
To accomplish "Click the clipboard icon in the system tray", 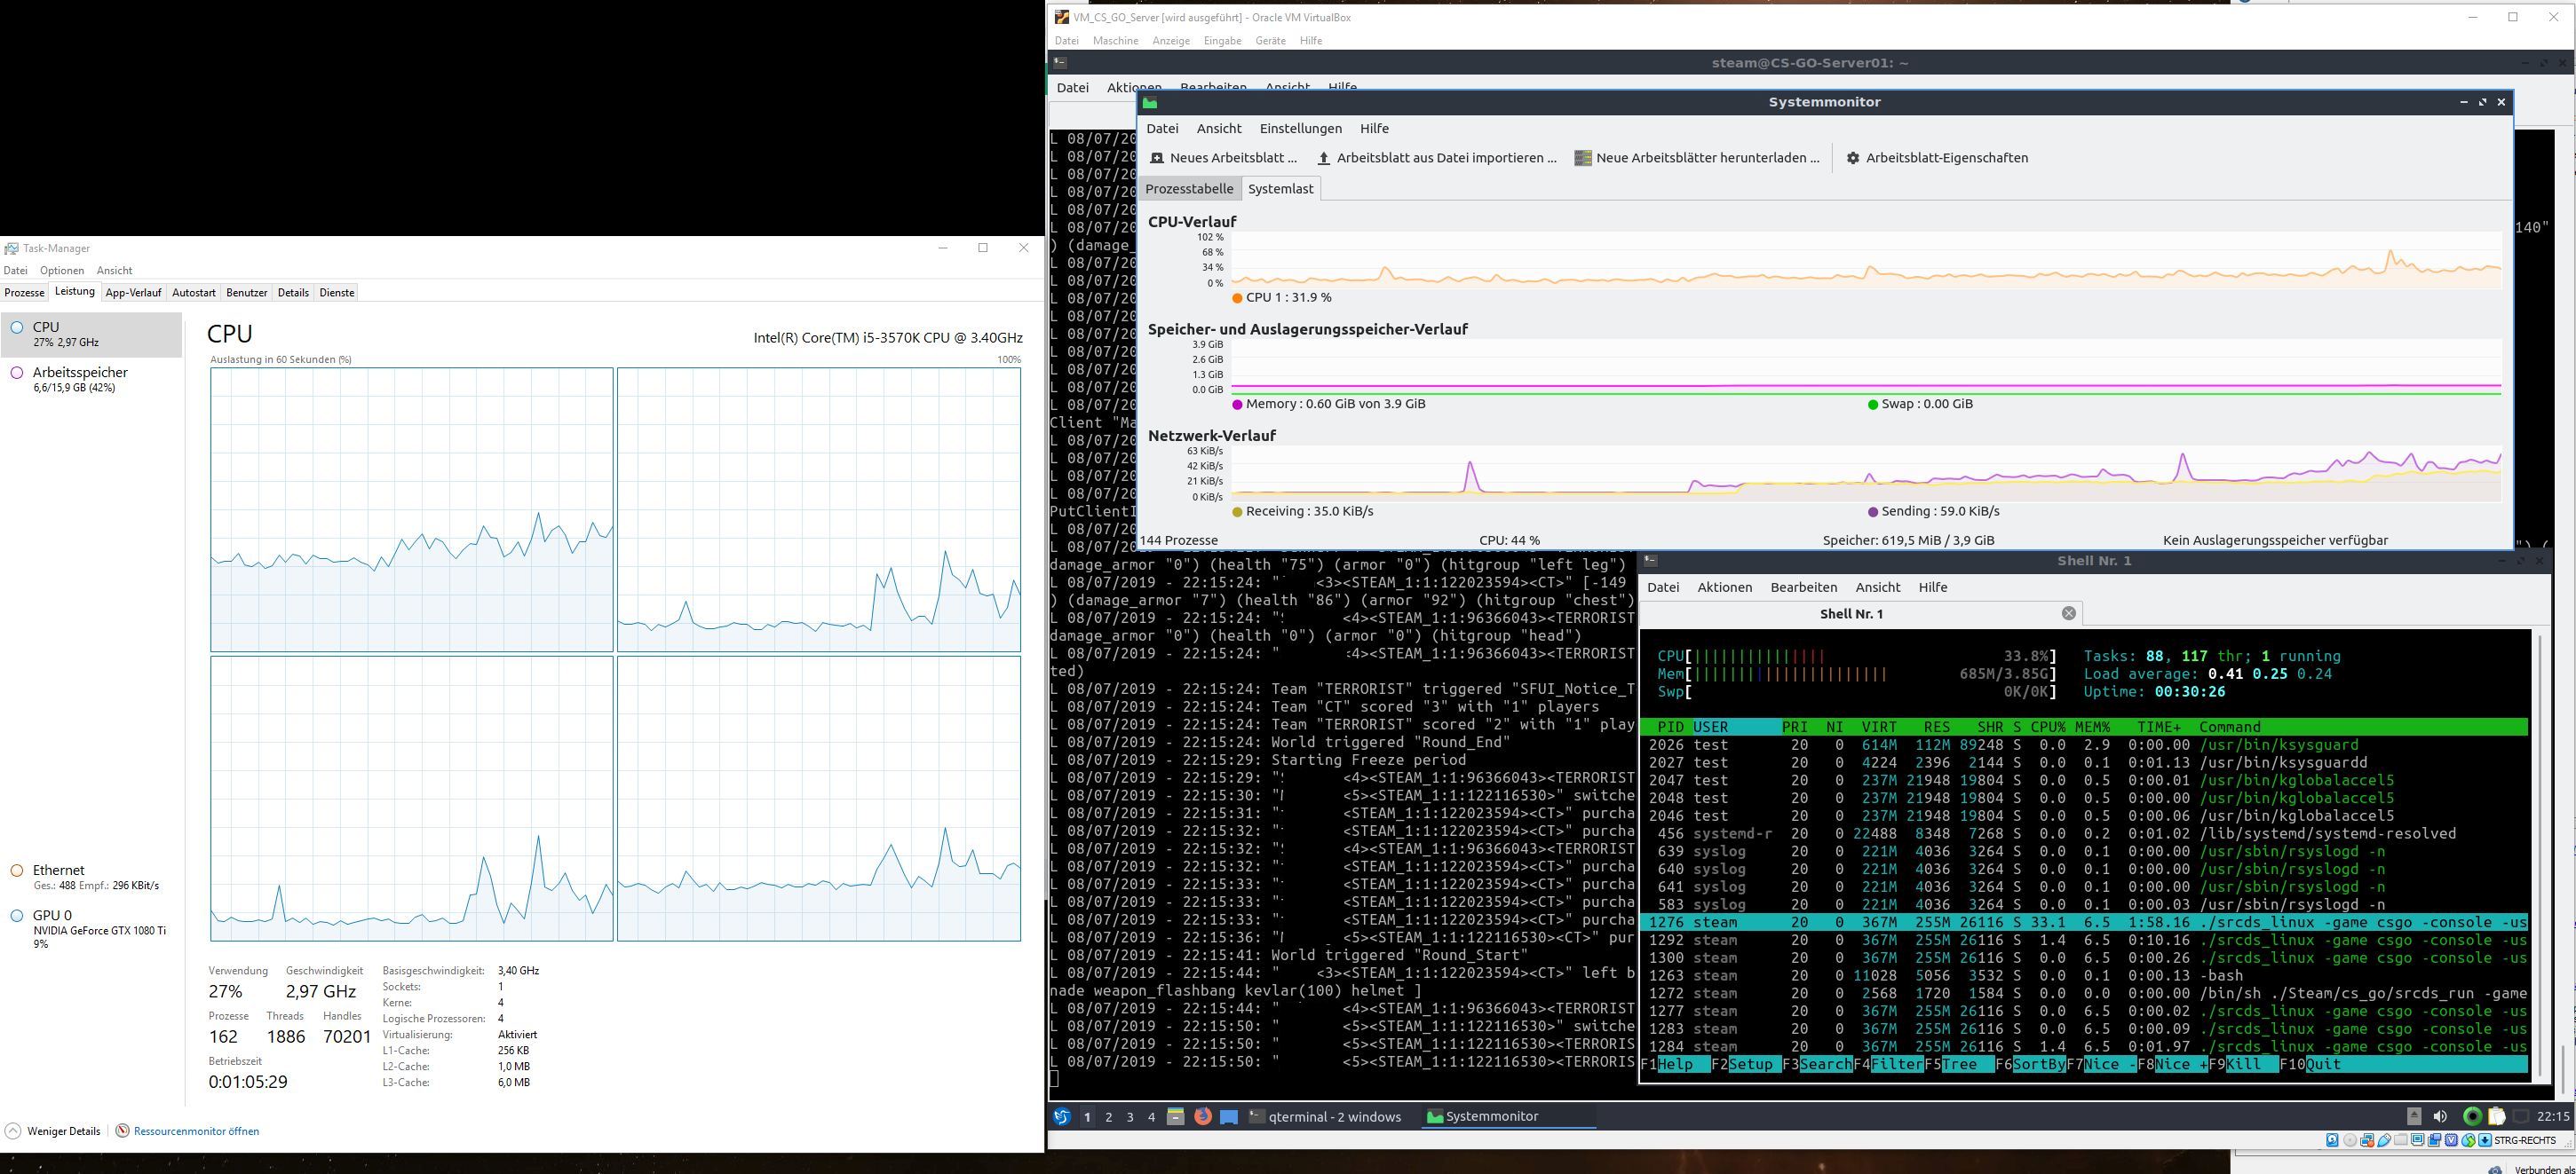I will [x=2497, y=1116].
